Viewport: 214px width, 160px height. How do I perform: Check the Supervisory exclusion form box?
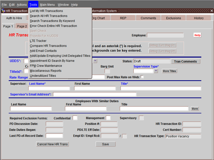click(x=141, y=118)
